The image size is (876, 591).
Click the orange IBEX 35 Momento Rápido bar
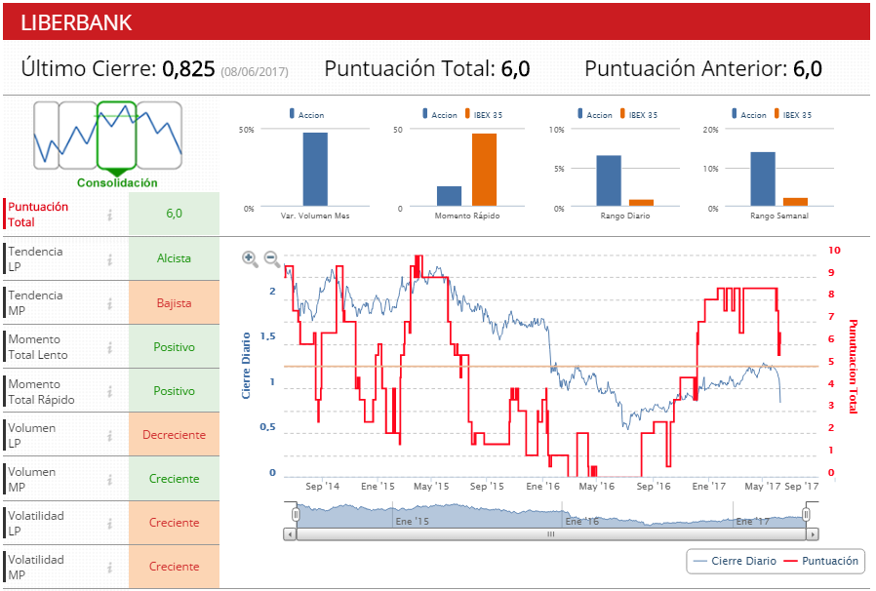pyautogui.click(x=485, y=170)
